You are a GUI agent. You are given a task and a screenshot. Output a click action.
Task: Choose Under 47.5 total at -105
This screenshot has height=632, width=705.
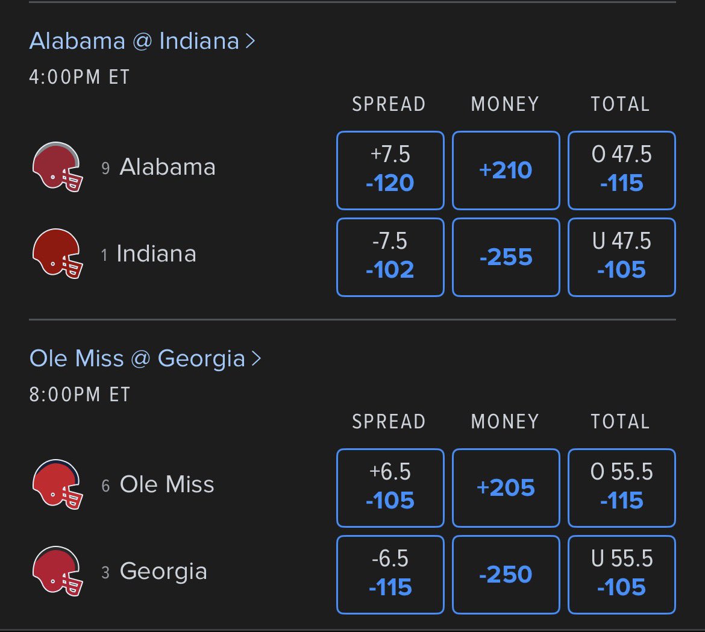point(622,257)
